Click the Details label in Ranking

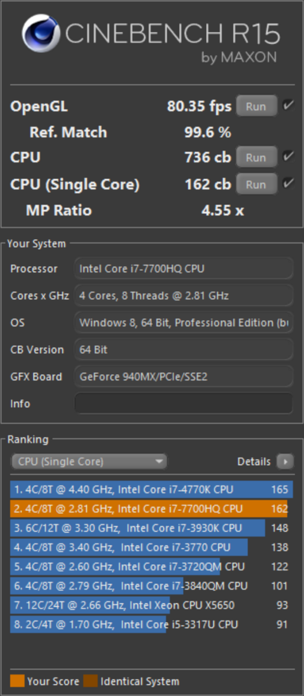[x=254, y=462]
